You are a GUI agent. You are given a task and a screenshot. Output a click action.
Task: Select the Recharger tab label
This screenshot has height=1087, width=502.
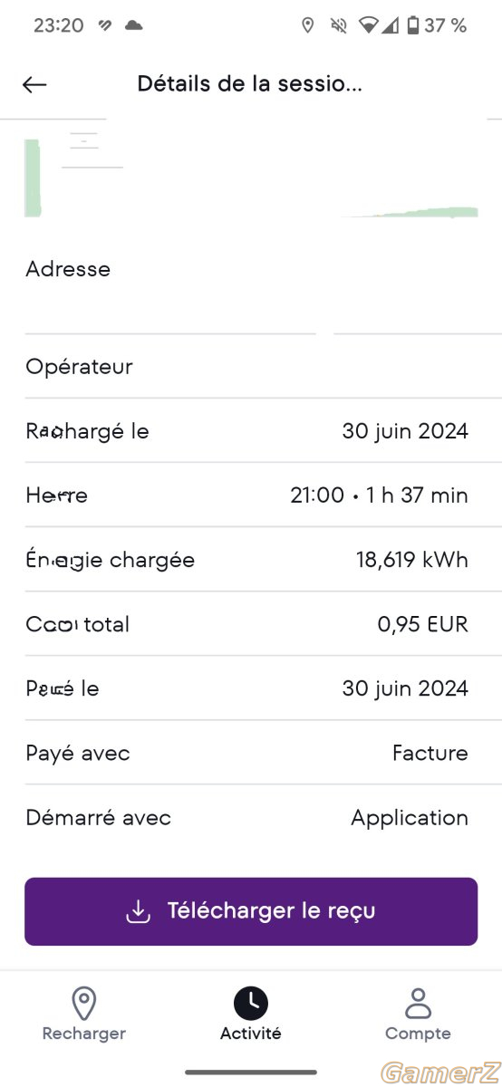click(x=84, y=1034)
